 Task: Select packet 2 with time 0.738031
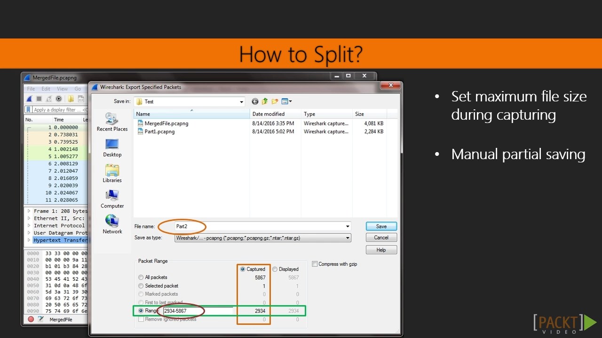point(56,135)
